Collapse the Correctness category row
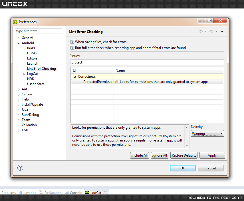The image size is (244, 201). click(x=75, y=77)
